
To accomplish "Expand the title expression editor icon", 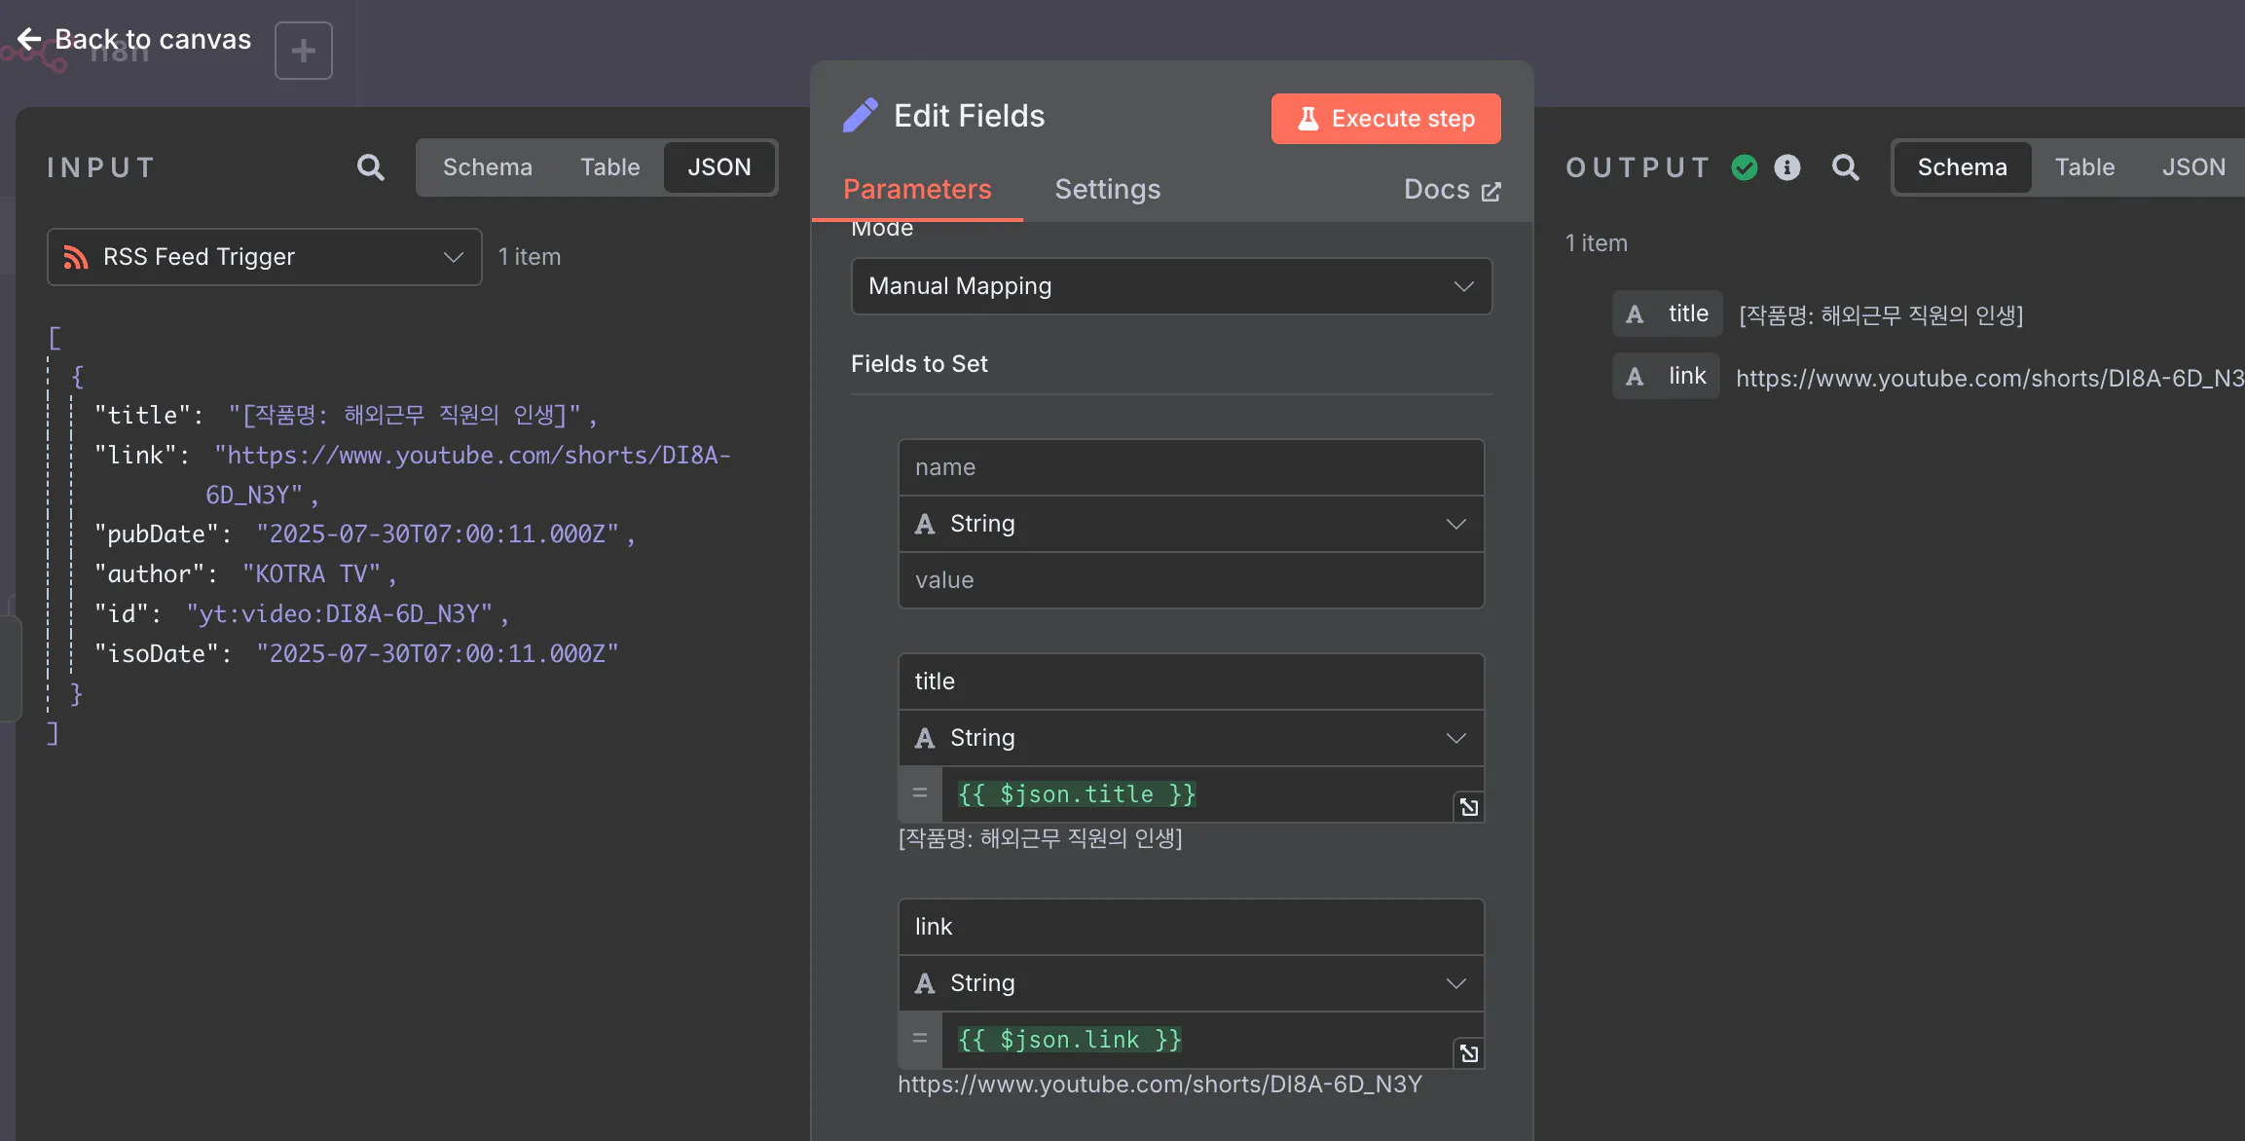I will point(1468,807).
